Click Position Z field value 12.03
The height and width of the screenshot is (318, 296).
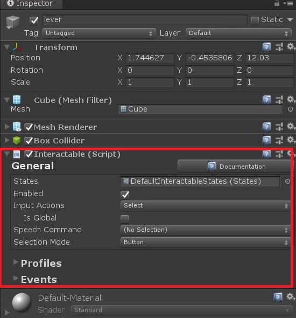coord(270,58)
